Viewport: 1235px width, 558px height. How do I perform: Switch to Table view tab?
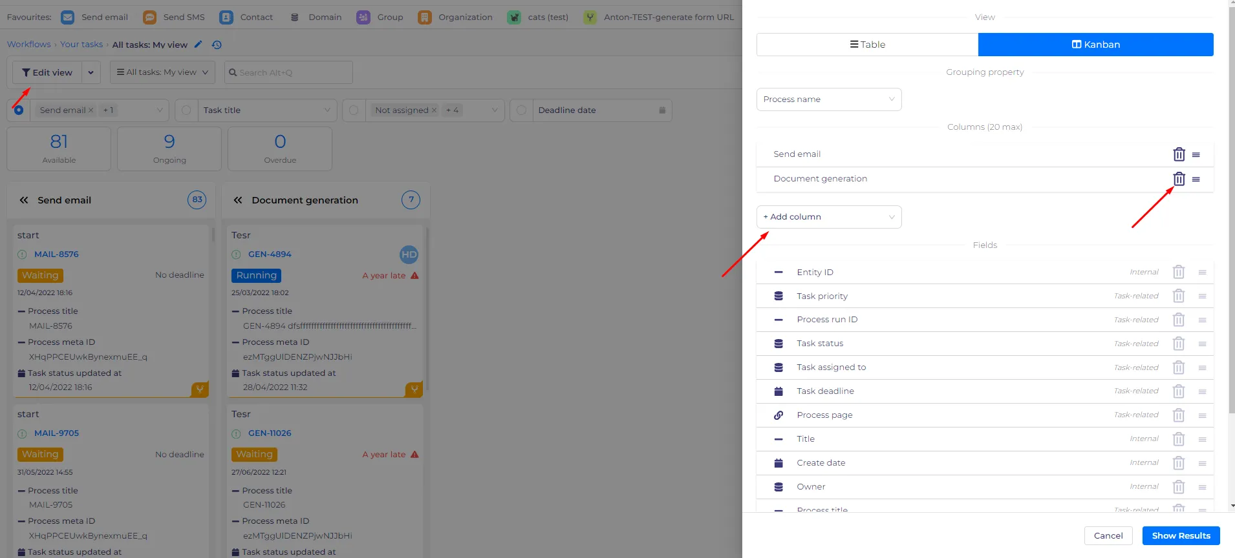click(867, 45)
